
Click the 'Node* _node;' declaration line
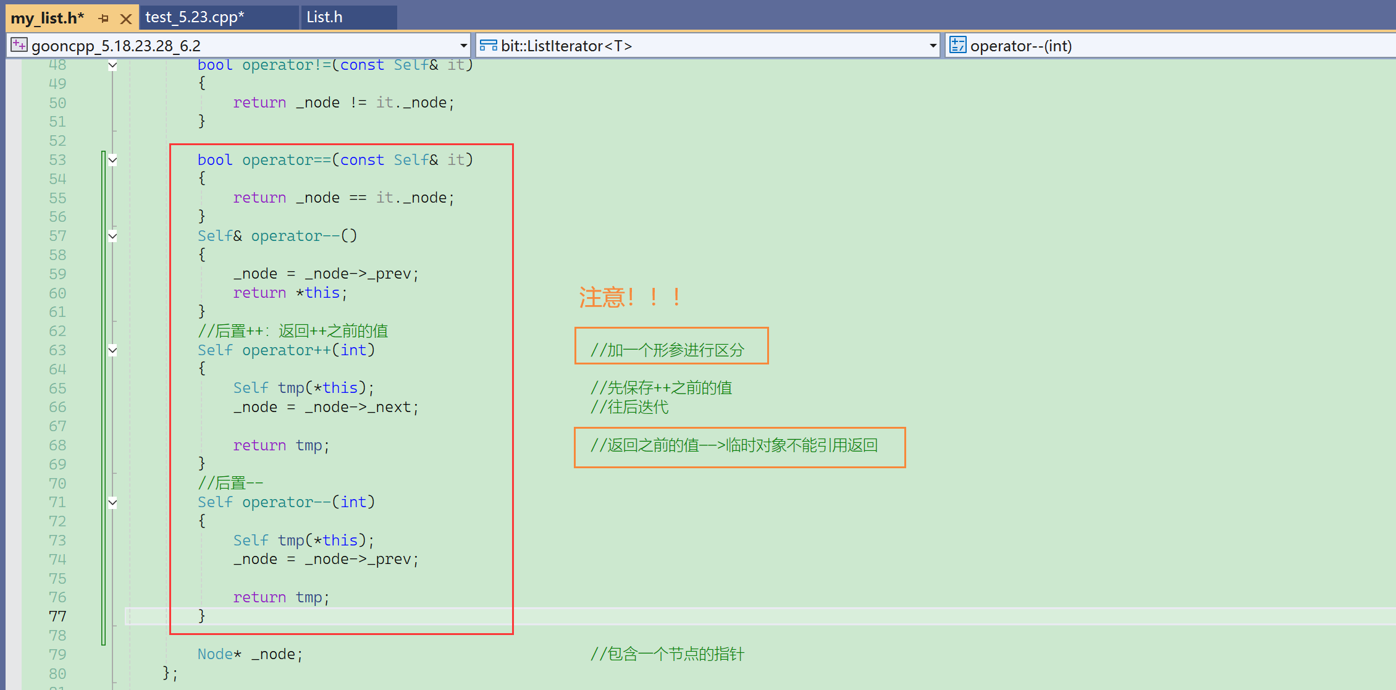pos(250,654)
